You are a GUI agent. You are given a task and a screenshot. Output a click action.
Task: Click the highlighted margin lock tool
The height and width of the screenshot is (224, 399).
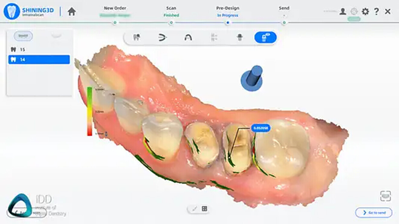265,37
